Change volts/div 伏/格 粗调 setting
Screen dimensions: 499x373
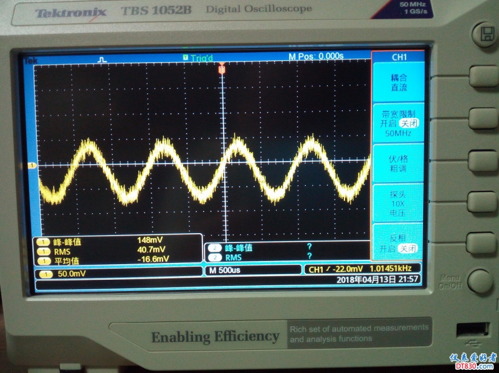(x=398, y=163)
